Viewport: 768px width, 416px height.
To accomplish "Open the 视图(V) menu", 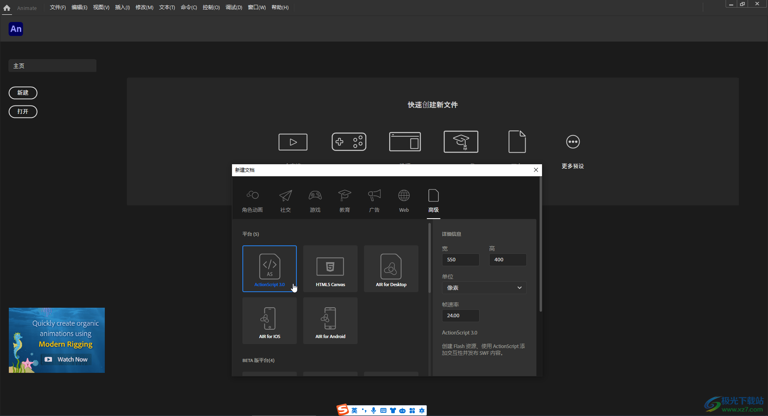I will pyautogui.click(x=101, y=8).
